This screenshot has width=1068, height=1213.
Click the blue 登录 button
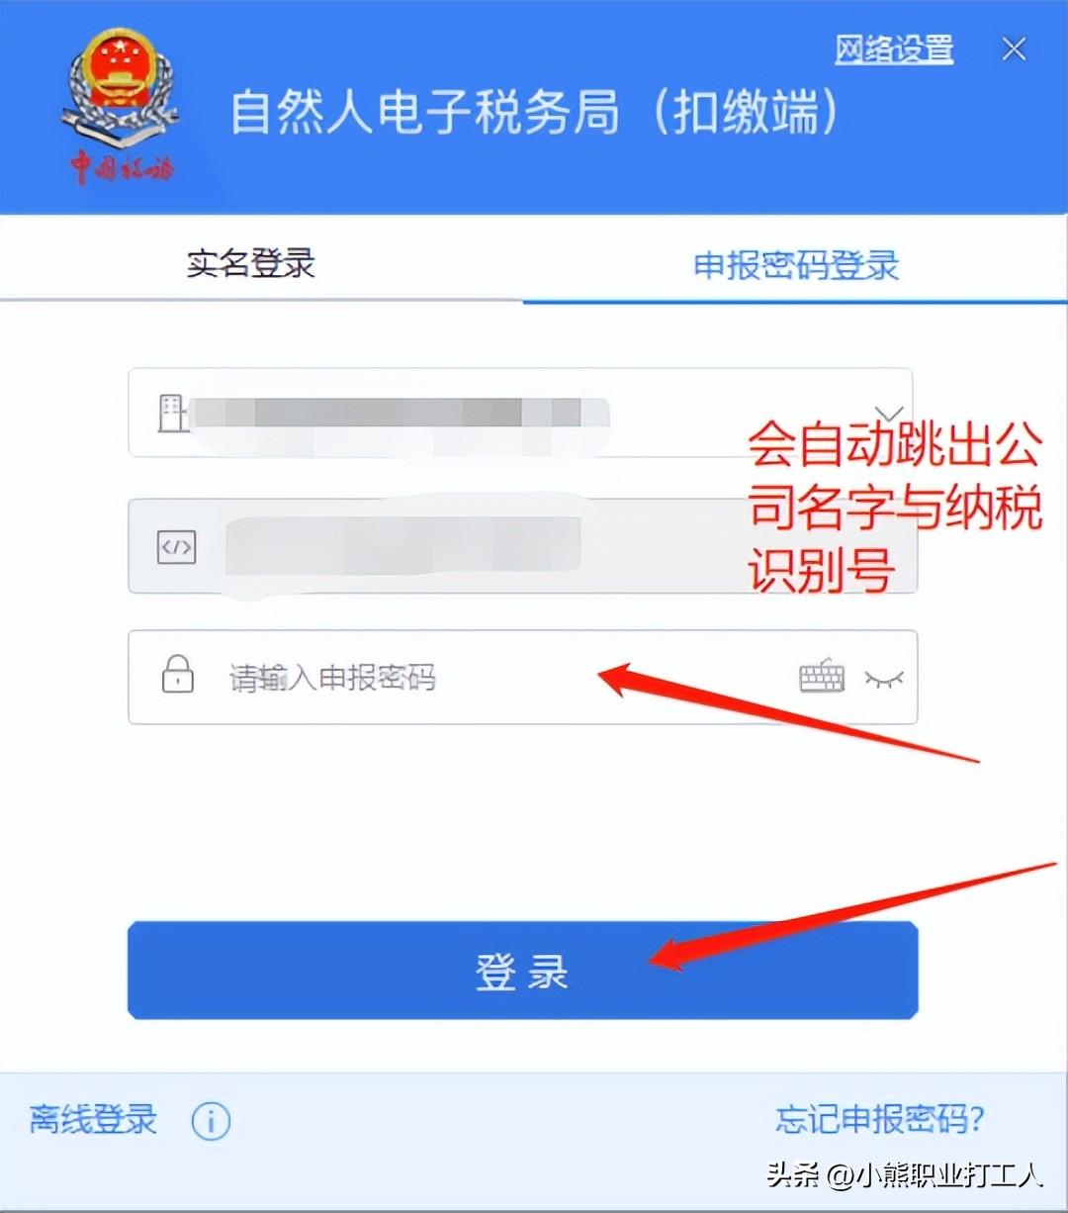coord(522,971)
